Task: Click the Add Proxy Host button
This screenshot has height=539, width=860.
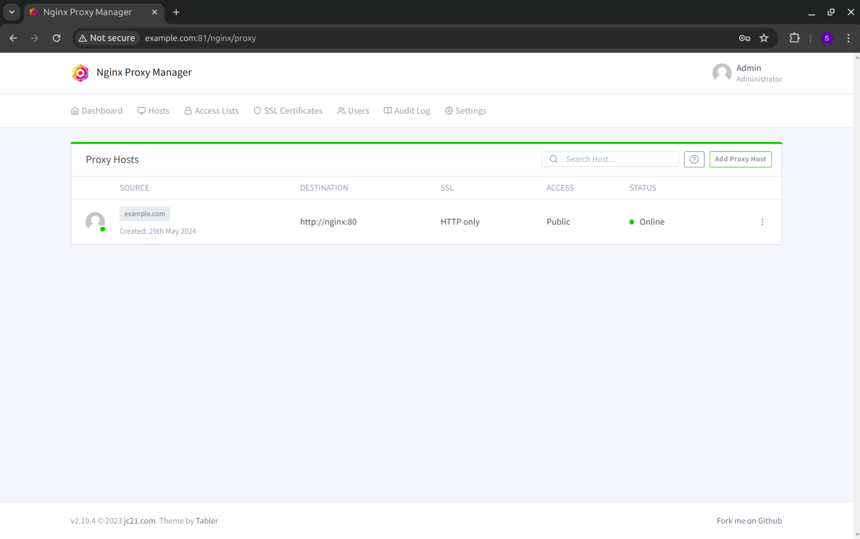Action: click(x=740, y=159)
